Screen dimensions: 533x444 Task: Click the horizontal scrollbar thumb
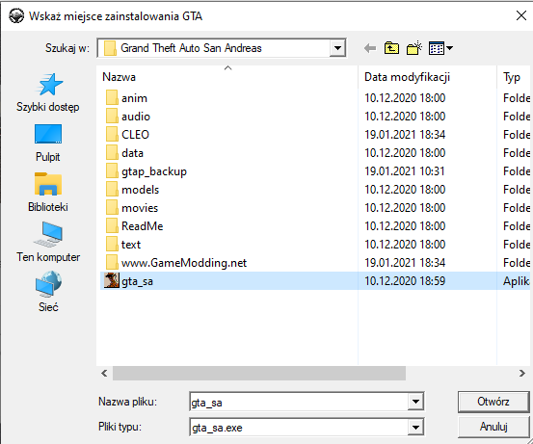pyautogui.click(x=259, y=374)
